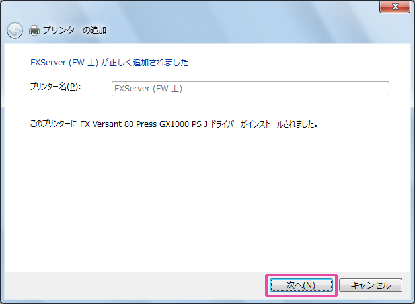Click the empty right end of name field
415x304 pixels.
357,89
